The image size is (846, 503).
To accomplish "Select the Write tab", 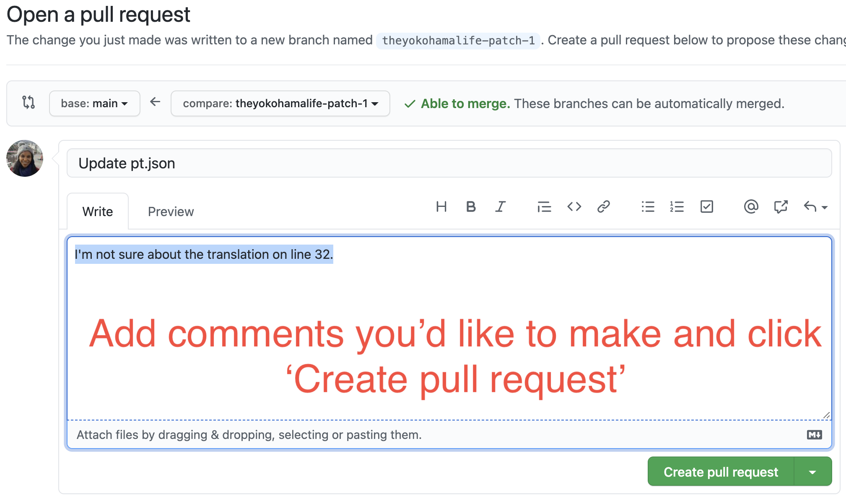I will (98, 212).
